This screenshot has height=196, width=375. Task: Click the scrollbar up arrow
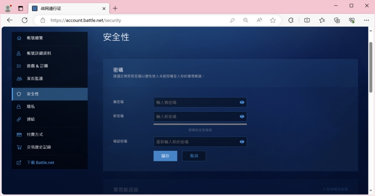tap(371, 31)
